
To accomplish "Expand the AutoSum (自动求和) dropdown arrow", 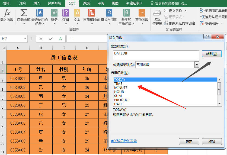I will point(24,24).
